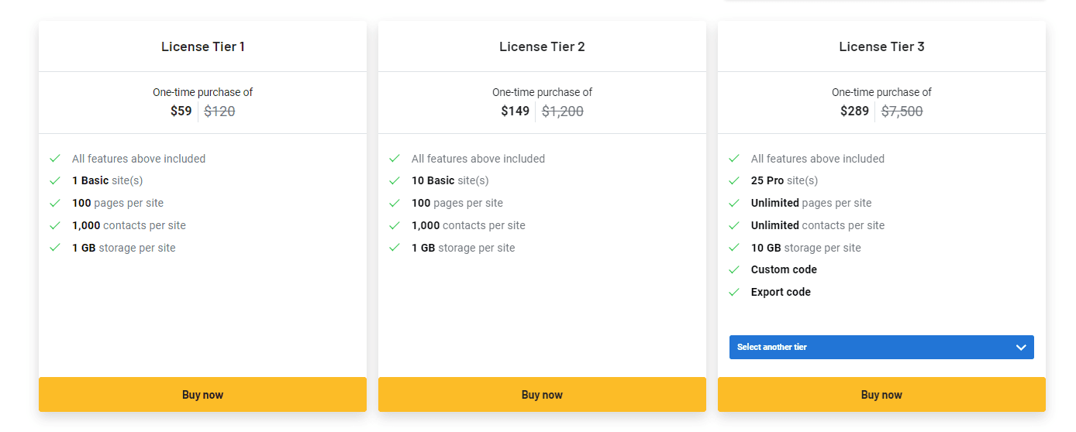The image size is (1076, 432).
Task: Click Tier 2's 1,000 contacts per site text
Action: tap(468, 225)
